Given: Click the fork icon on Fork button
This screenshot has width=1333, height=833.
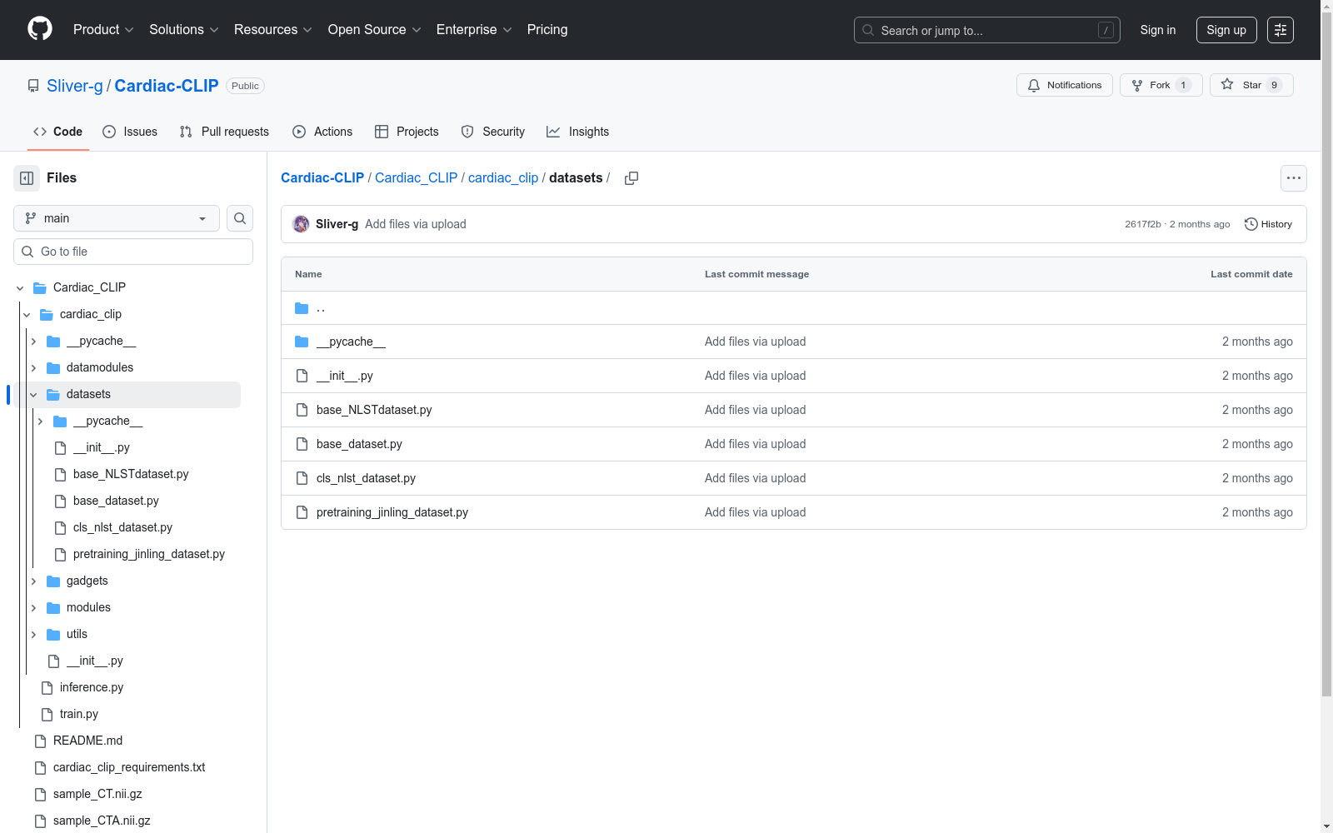Looking at the screenshot, I should click(x=1137, y=85).
